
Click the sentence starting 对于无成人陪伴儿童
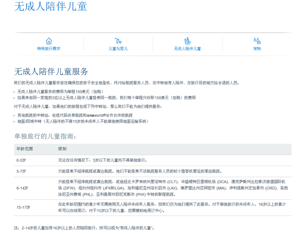88,107
